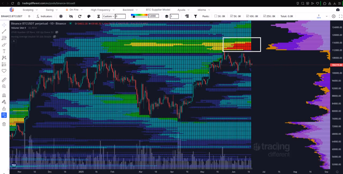Select the crosshair cursor tool
This screenshot has height=174, width=343.
[x=4, y=25]
